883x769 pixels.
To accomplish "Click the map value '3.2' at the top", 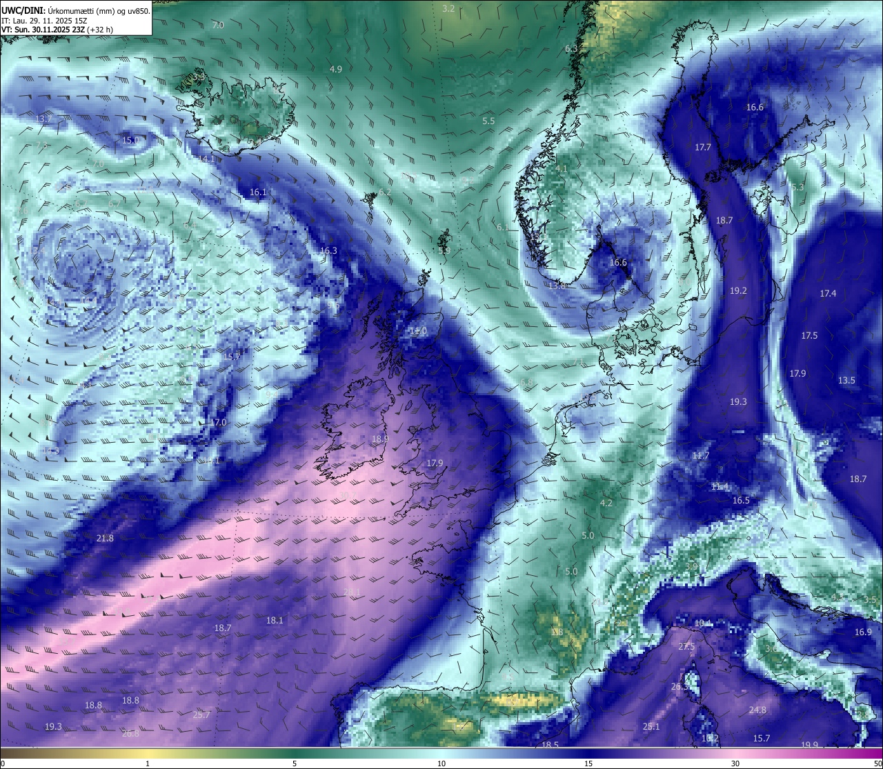I will click(x=448, y=8).
